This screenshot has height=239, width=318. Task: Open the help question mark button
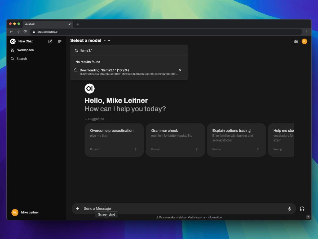308,217
